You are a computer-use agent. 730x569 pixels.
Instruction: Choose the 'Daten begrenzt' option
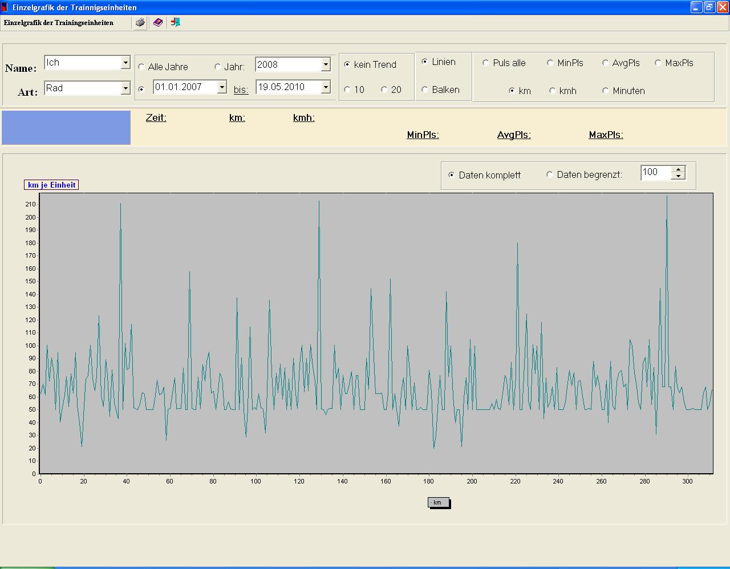point(550,174)
